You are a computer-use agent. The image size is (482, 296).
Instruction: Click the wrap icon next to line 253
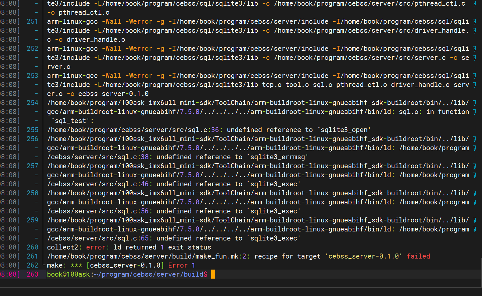pyautogui.click(x=475, y=75)
